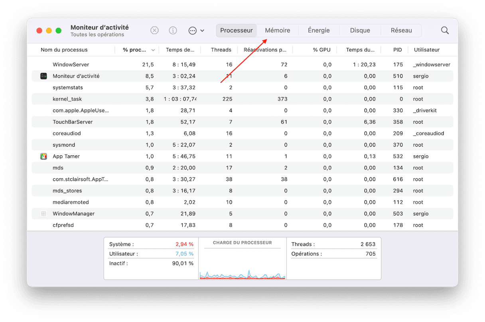Click the Moniteur d'activité window title

(x=100, y=27)
